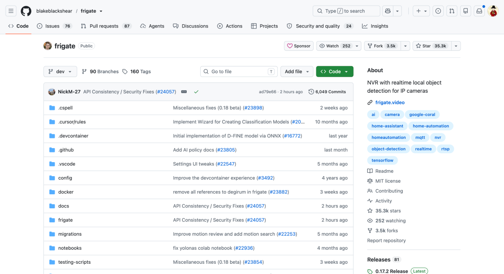Open the Releases 81 heading link
Image resolution: width=504 pixels, height=274 pixels.
point(384,260)
